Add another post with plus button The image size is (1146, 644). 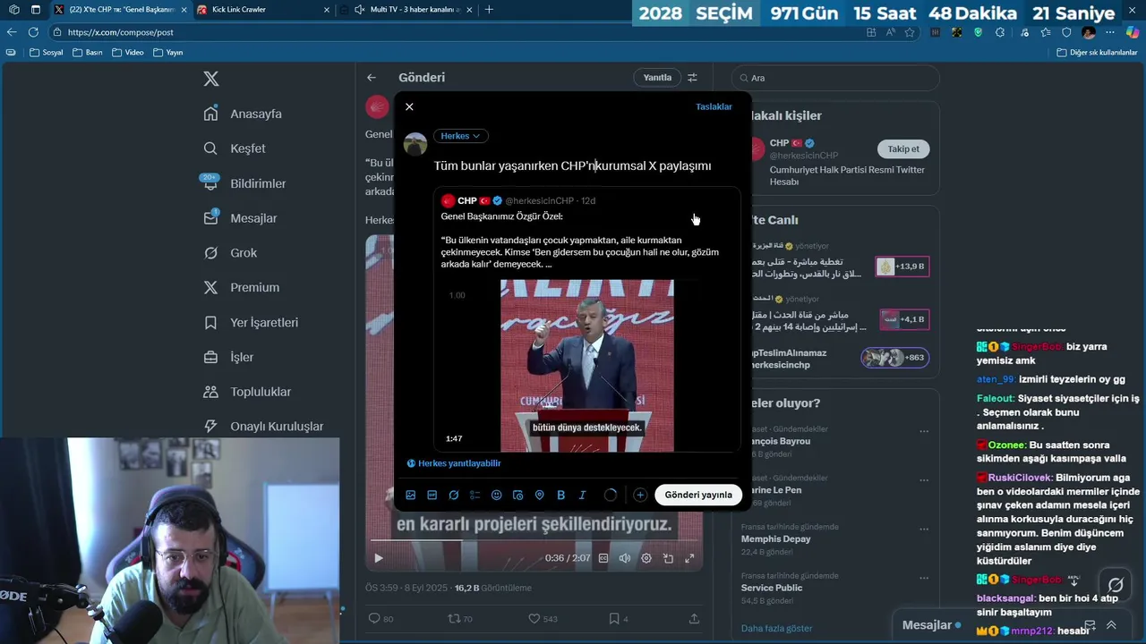coord(640,495)
